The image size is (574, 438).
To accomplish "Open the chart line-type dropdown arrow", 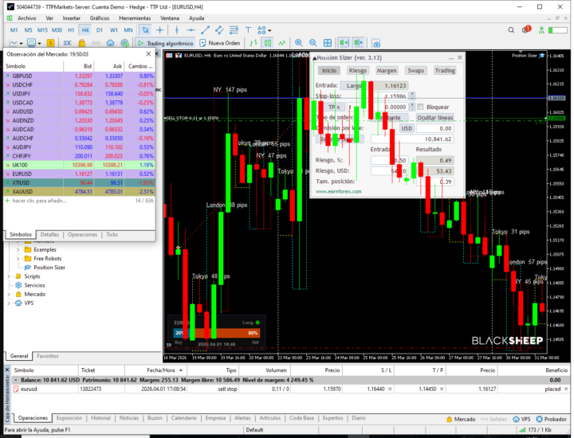I will pyautogui.click(x=21, y=44).
